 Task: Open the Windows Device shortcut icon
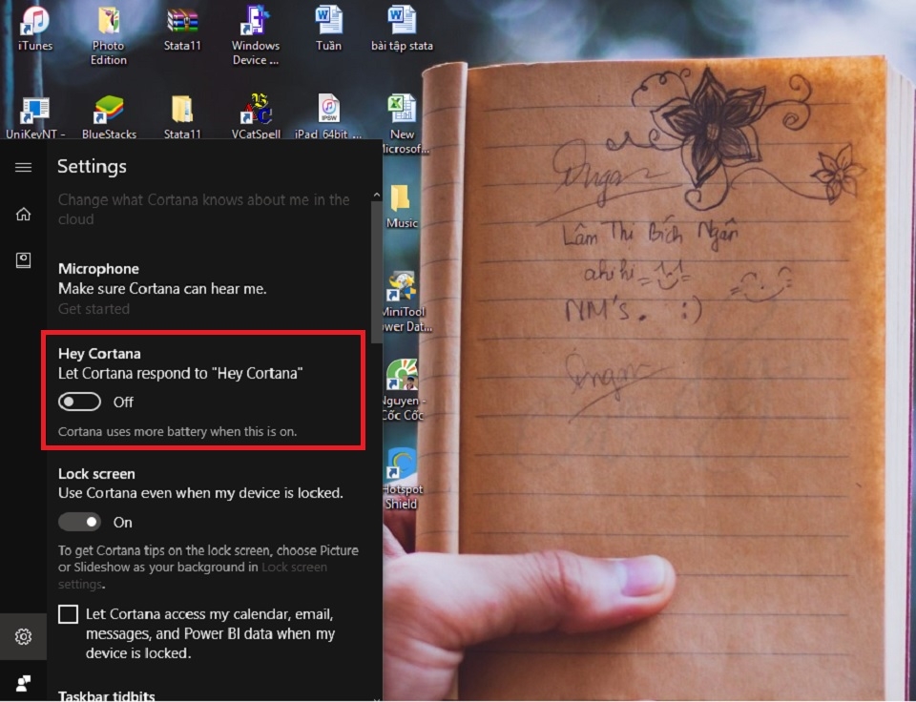256,21
